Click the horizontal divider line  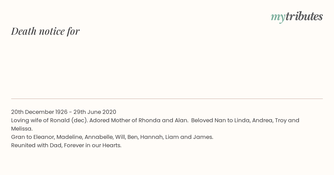click(x=167, y=99)
